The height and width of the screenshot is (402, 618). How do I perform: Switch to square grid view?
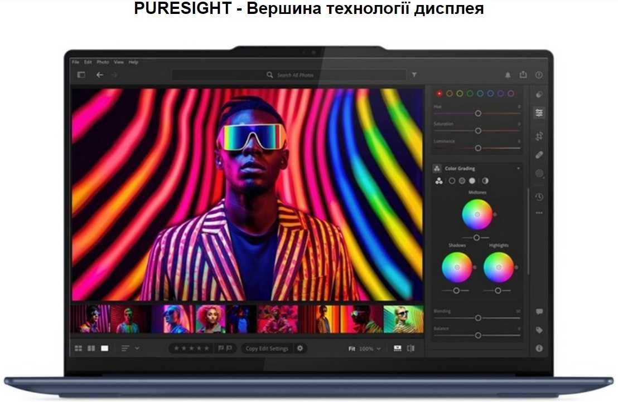tap(91, 349)
